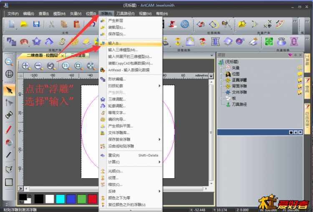Open the 帮助(H) menu

(162, 14)
